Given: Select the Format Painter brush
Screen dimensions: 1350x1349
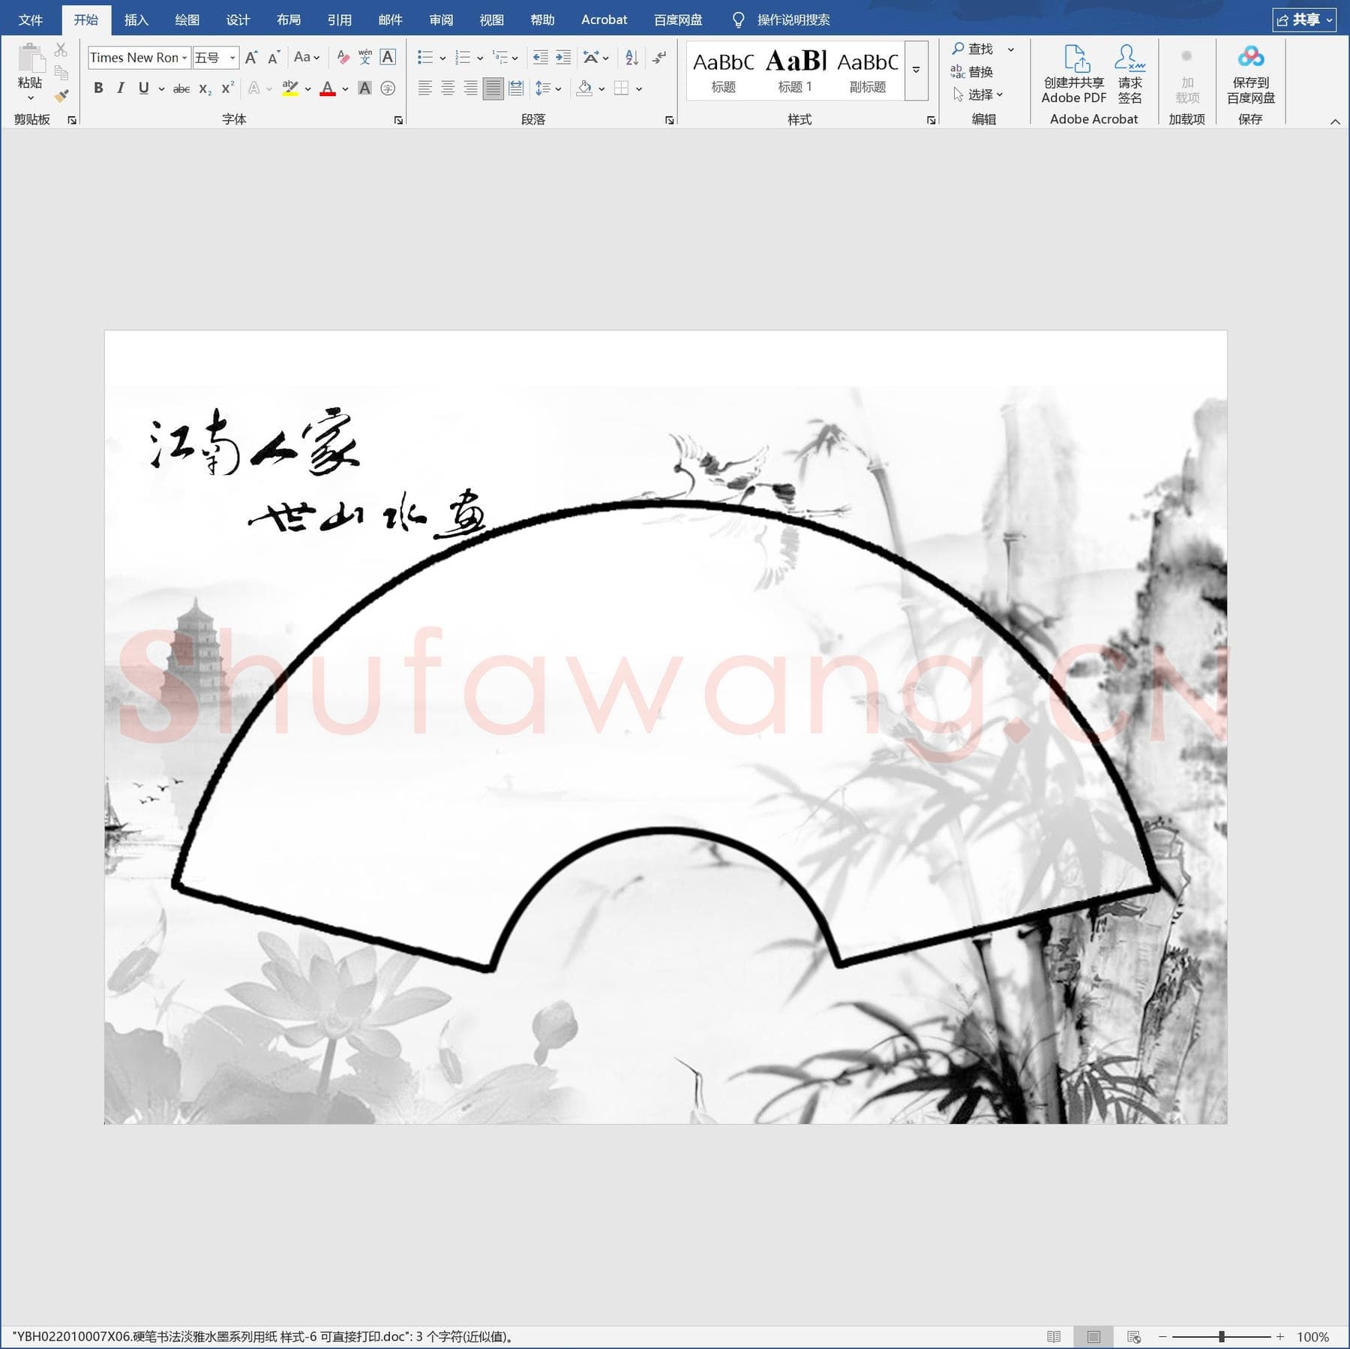Looking at the screenshot, I should coord(61,95).
